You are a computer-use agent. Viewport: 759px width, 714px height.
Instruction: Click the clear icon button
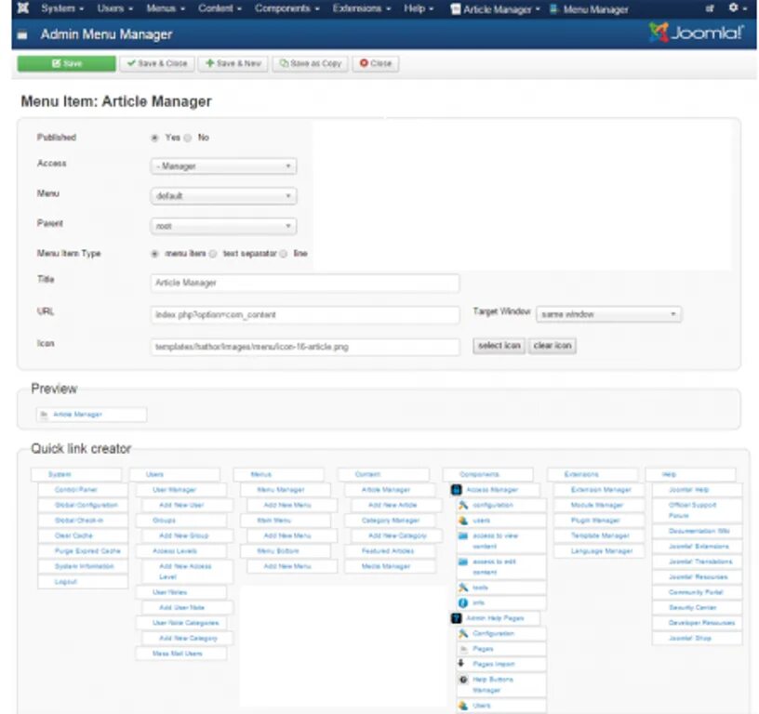[x=553, y=346]
